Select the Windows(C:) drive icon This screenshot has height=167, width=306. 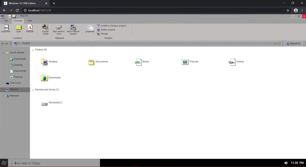tap(44, 104)
